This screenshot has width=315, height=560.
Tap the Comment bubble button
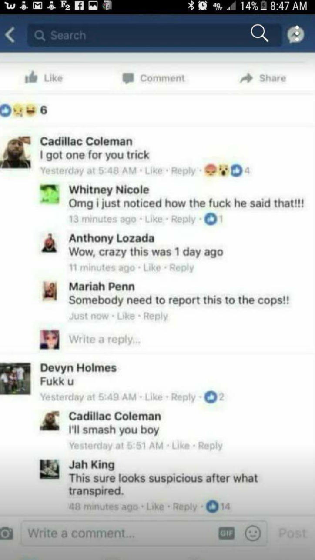[153, 78]
